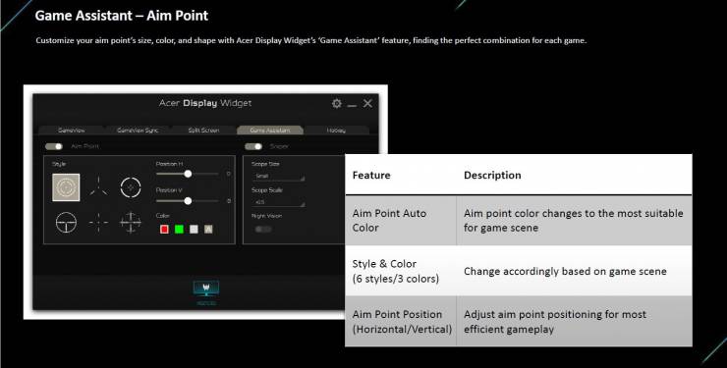Switch to the GameView tab
The height and width of the screenshot is (368, 727).
(72, 131)
